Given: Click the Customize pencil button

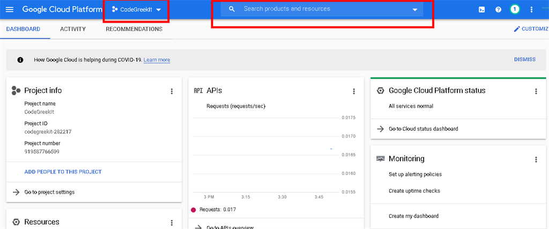Looking at the screenshot, I should tap(531, 29).
